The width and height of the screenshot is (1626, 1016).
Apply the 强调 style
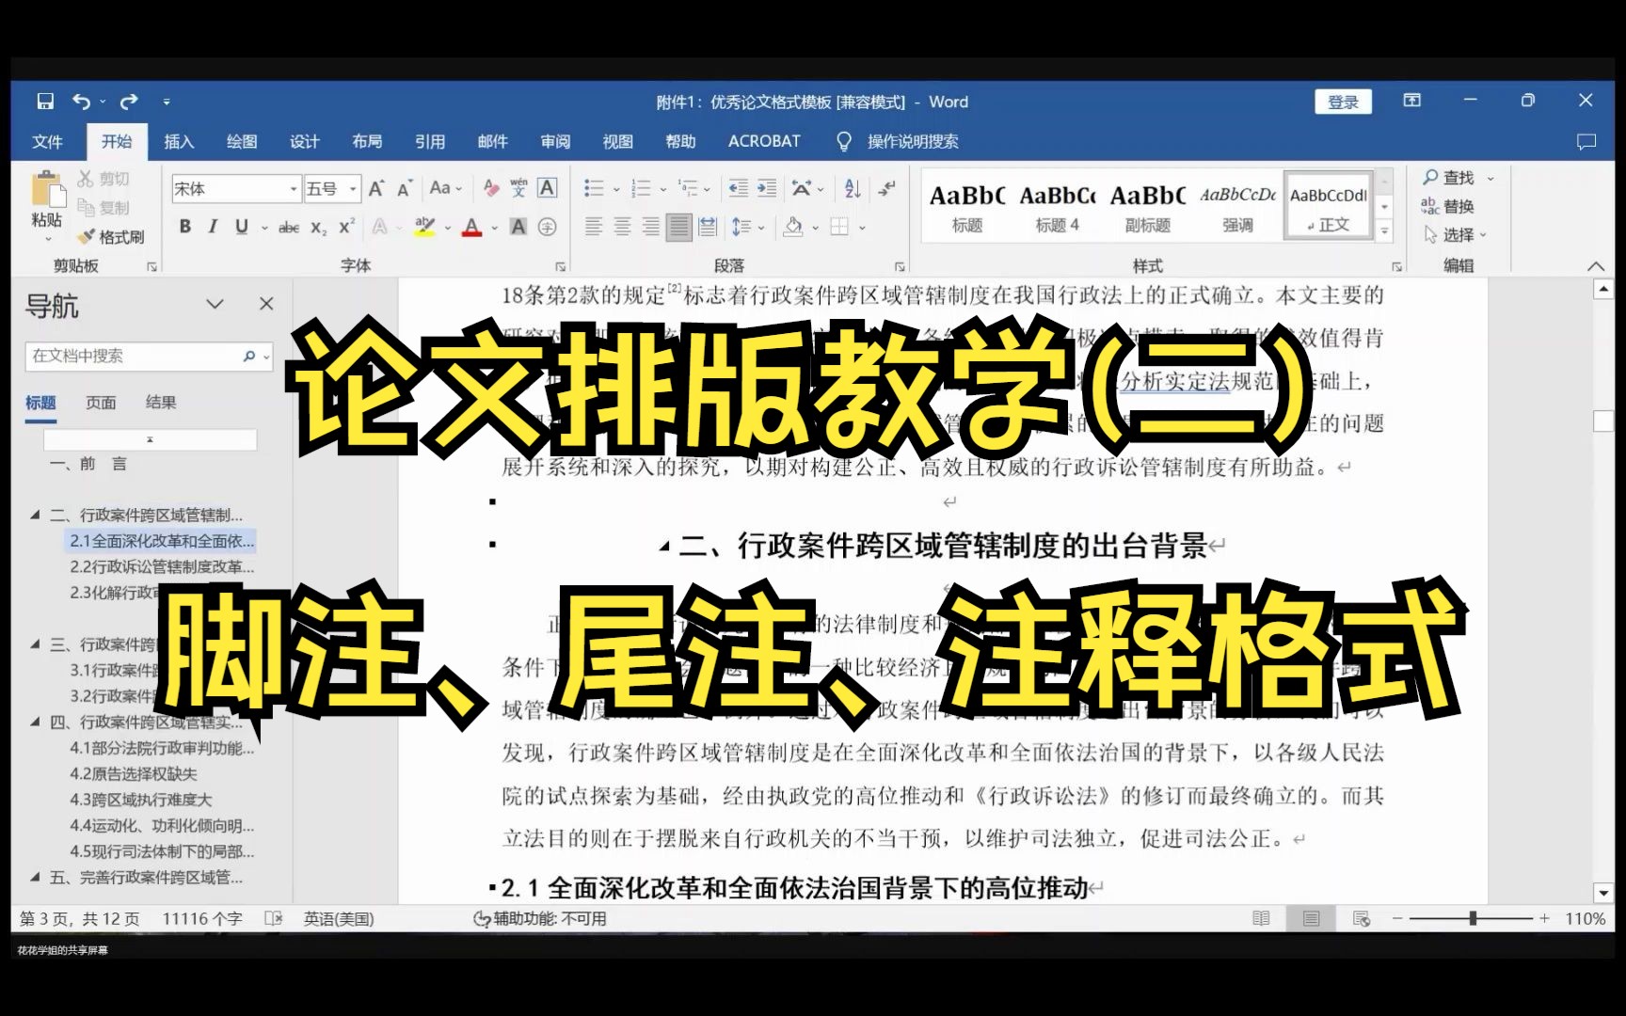pos(1238,207)
